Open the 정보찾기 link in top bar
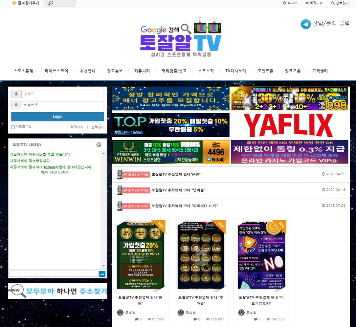This screenshot has width=356, height=327. click(x=340, y=3)
